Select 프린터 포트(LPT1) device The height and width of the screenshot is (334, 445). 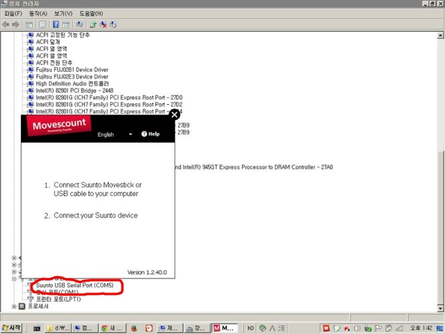58,299
